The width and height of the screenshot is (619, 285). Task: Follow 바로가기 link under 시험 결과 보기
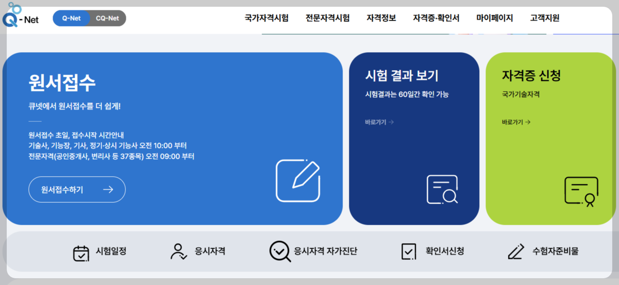pyautogui.click(x=379, y=122)
